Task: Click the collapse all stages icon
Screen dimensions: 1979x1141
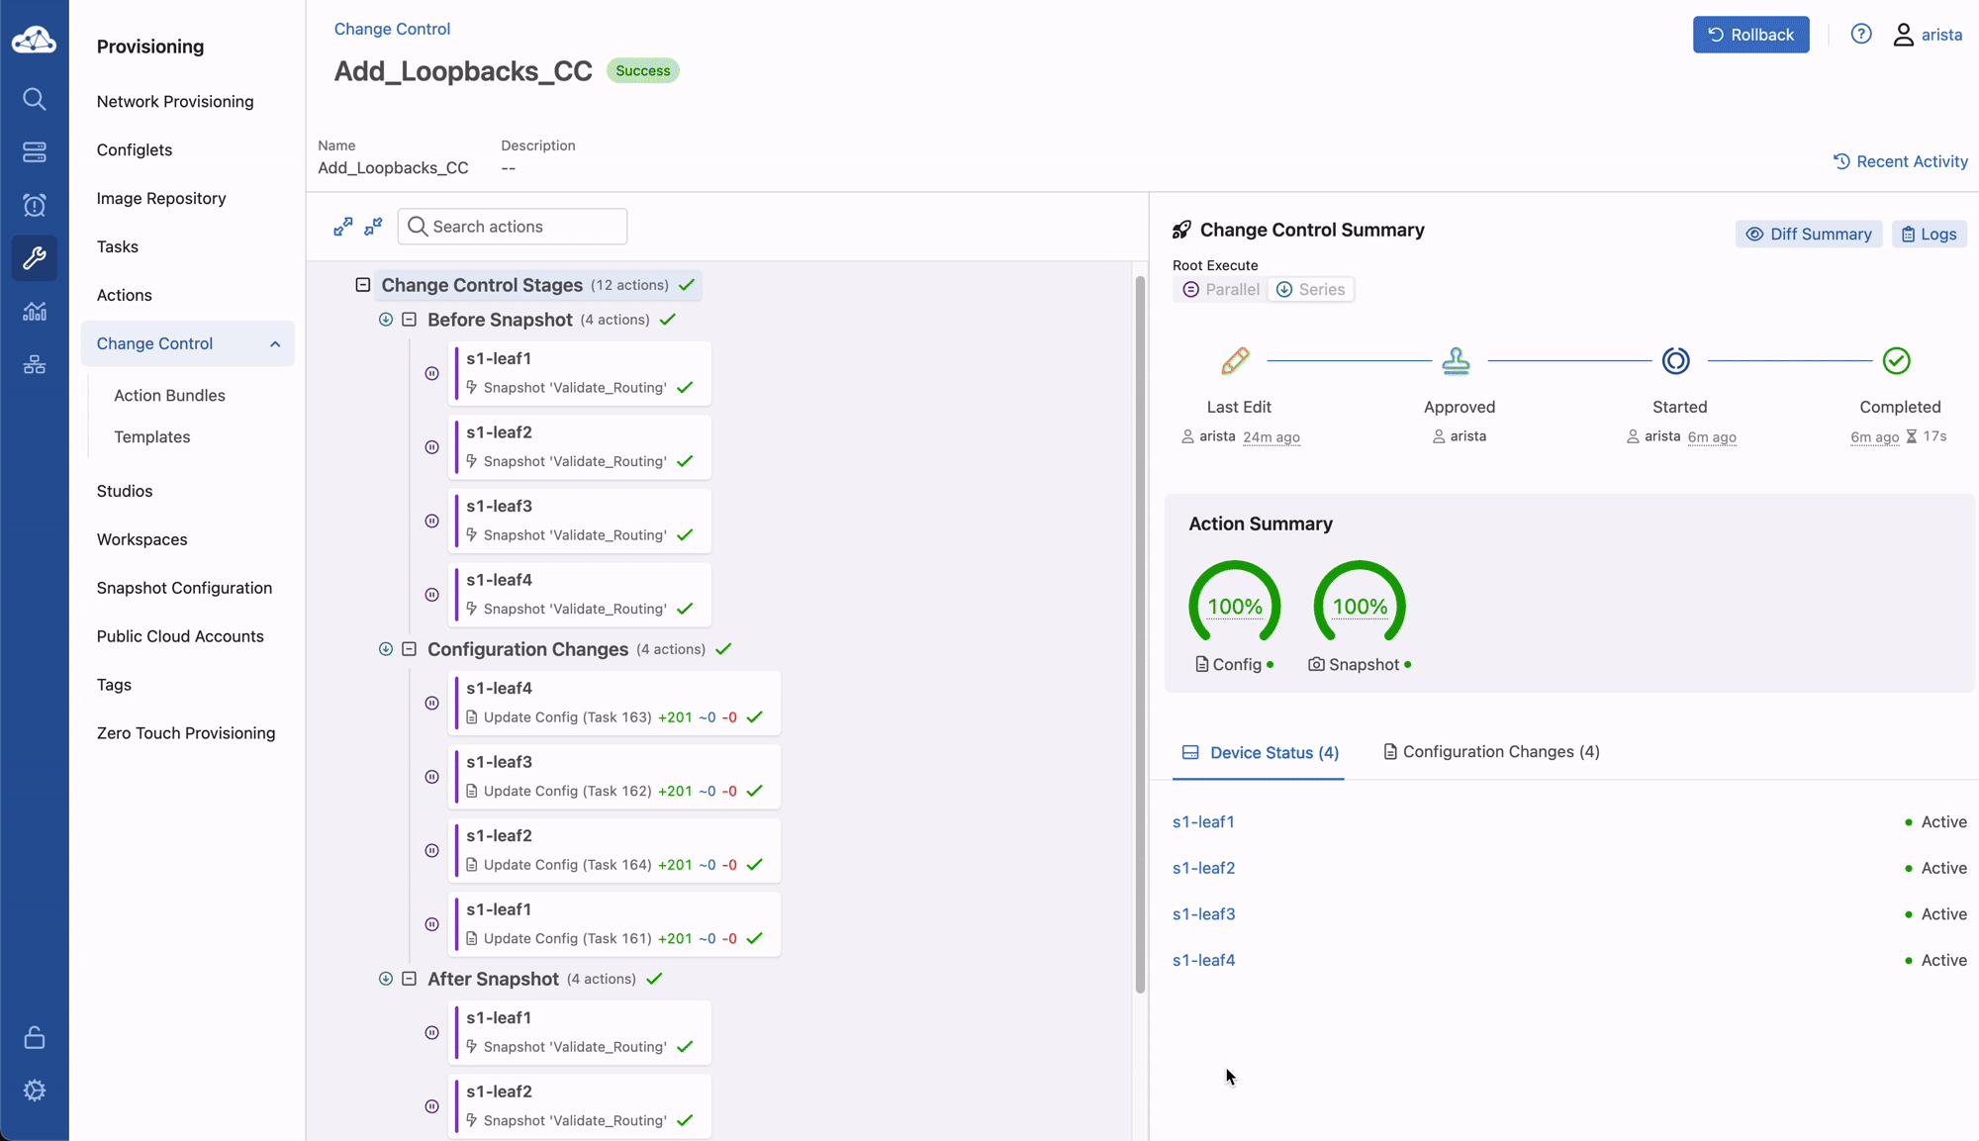Action: 373,227
